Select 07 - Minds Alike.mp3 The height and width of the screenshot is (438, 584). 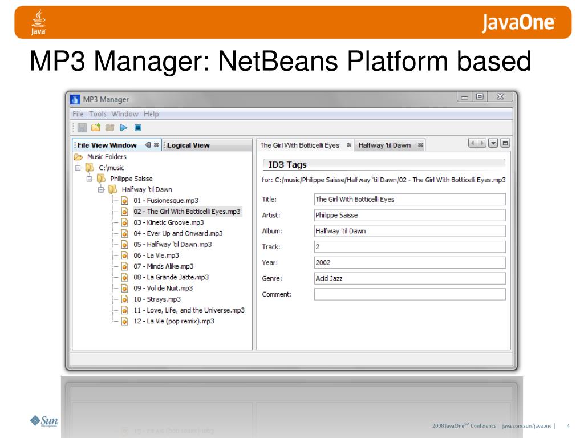(x=164, y=266)
